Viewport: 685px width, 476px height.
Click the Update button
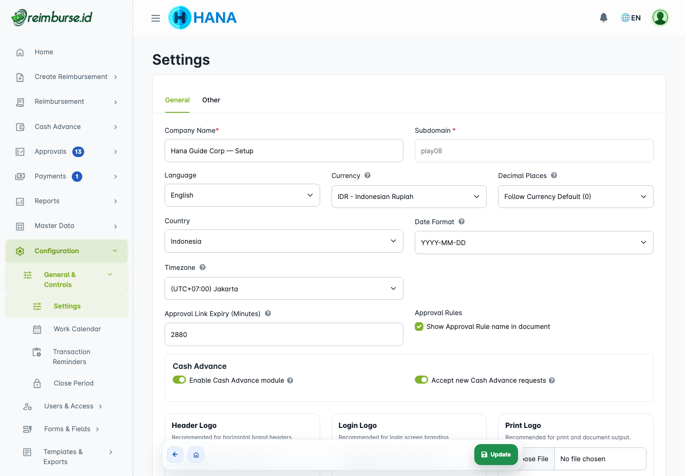496,455
